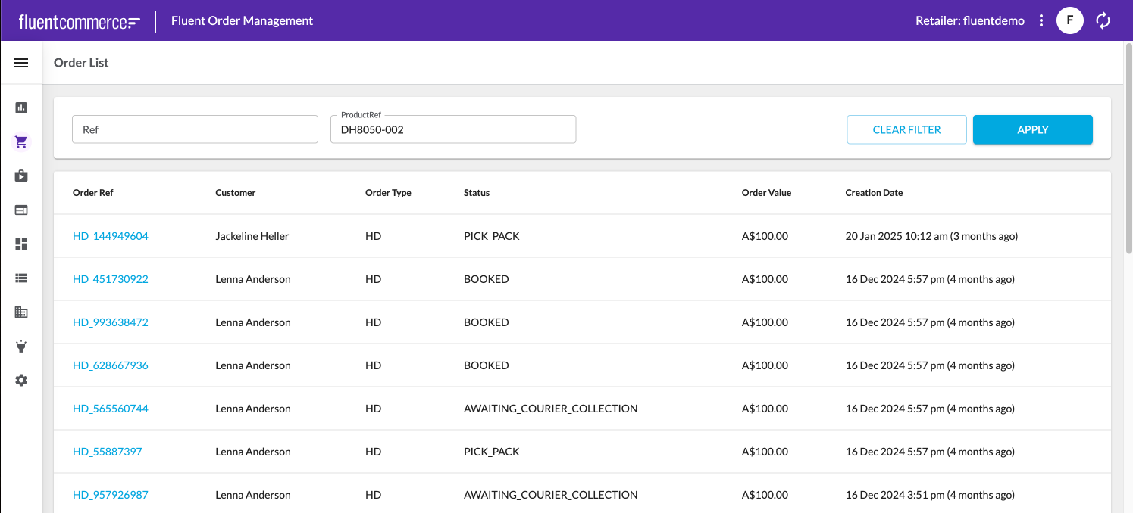Screen dimensions: 1133x513
Task: Open the three-dot retailer menu
Action: pyautogui.click(x=1041, y=20)
